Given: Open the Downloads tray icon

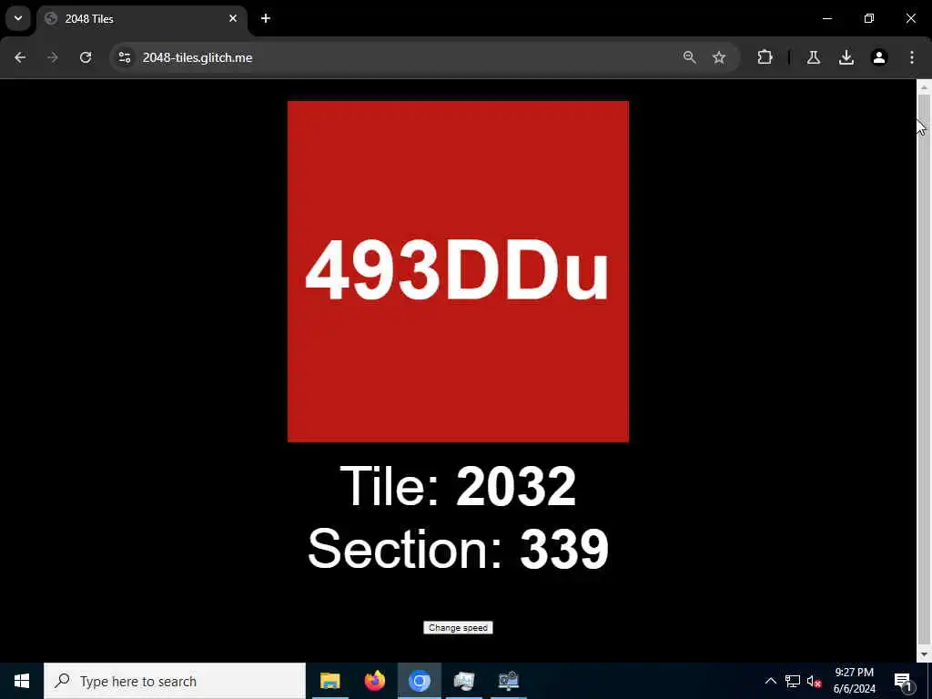Looking at the screenshot, I should [x=846, y=57].
